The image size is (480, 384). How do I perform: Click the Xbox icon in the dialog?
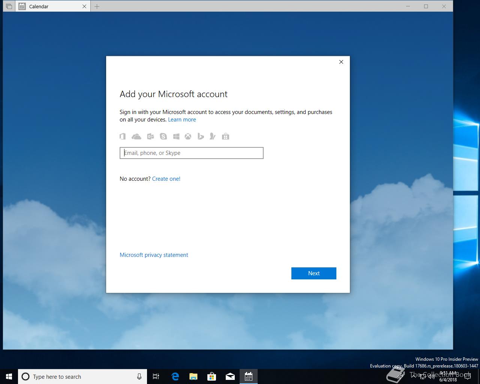point(188,136)
